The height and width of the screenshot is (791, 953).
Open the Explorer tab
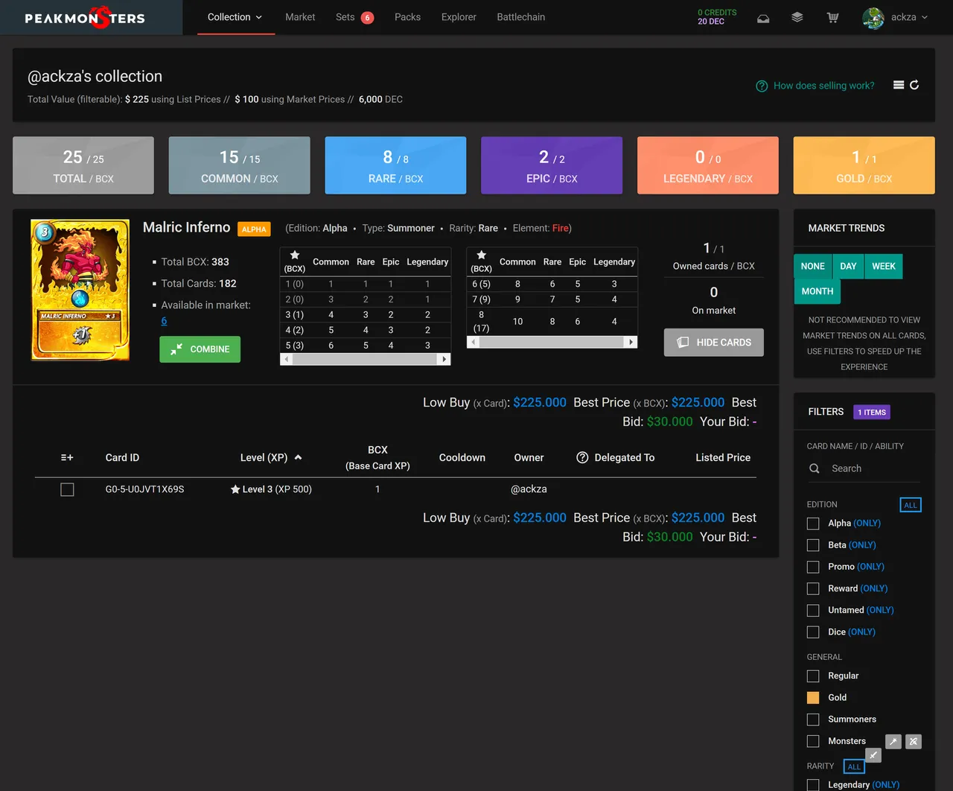459,17
